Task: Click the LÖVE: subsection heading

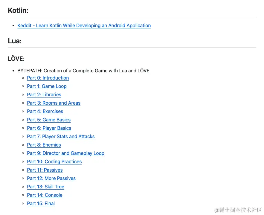Action: click(16, 59)
